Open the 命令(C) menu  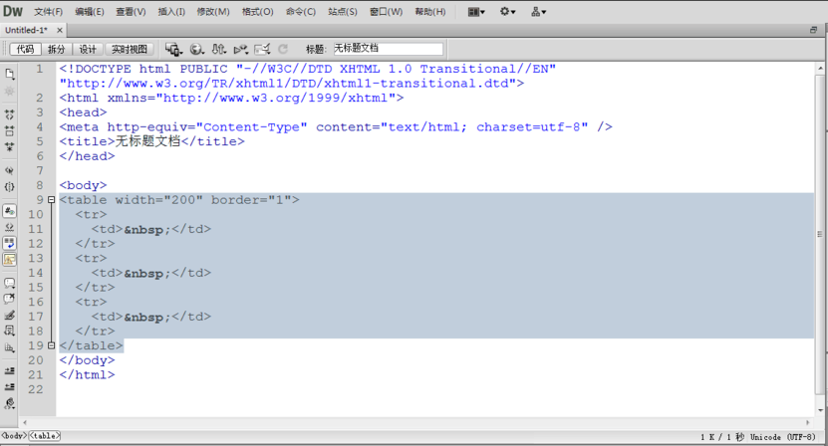[x=301, y=12]
